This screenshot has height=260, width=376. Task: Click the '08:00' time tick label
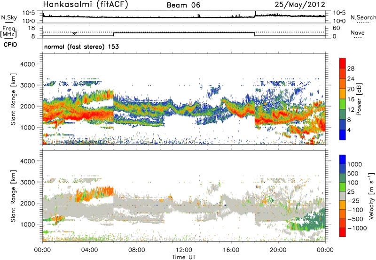pos(136,250)
